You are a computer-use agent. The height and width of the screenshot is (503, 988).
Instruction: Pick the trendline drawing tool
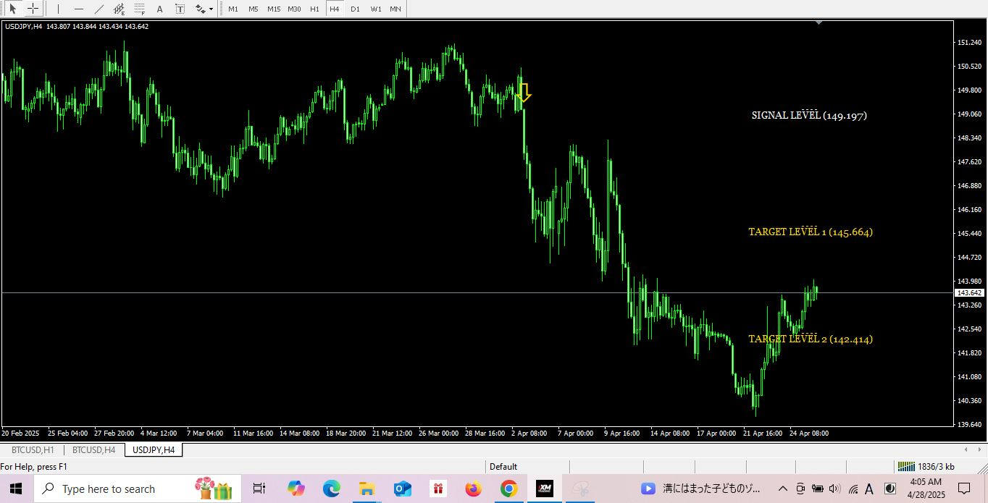pyautogui.click(x=99, y=9)
